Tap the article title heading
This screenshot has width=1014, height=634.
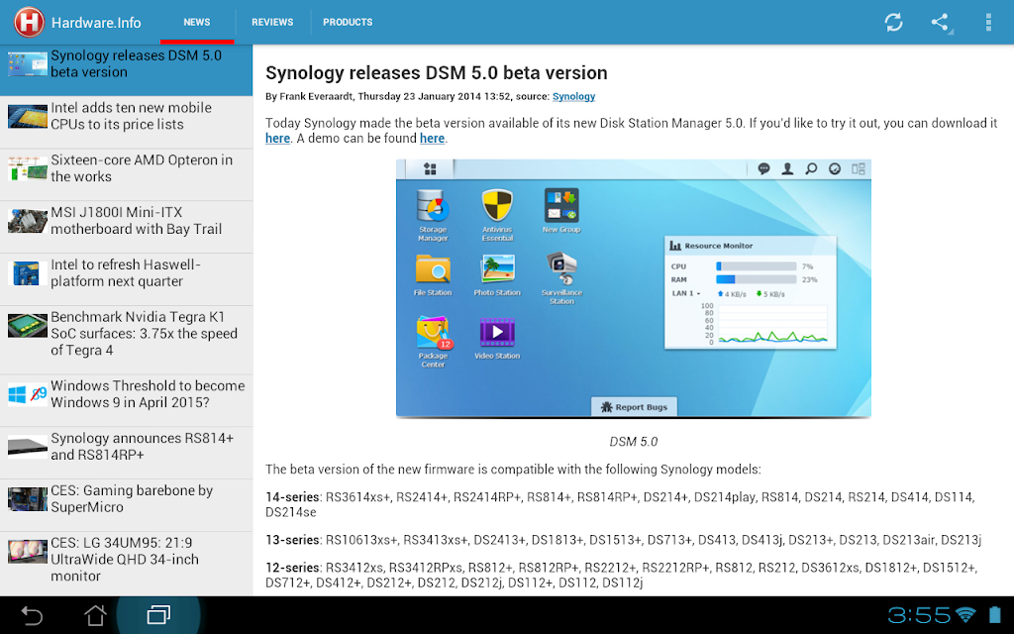pos(437,72)
